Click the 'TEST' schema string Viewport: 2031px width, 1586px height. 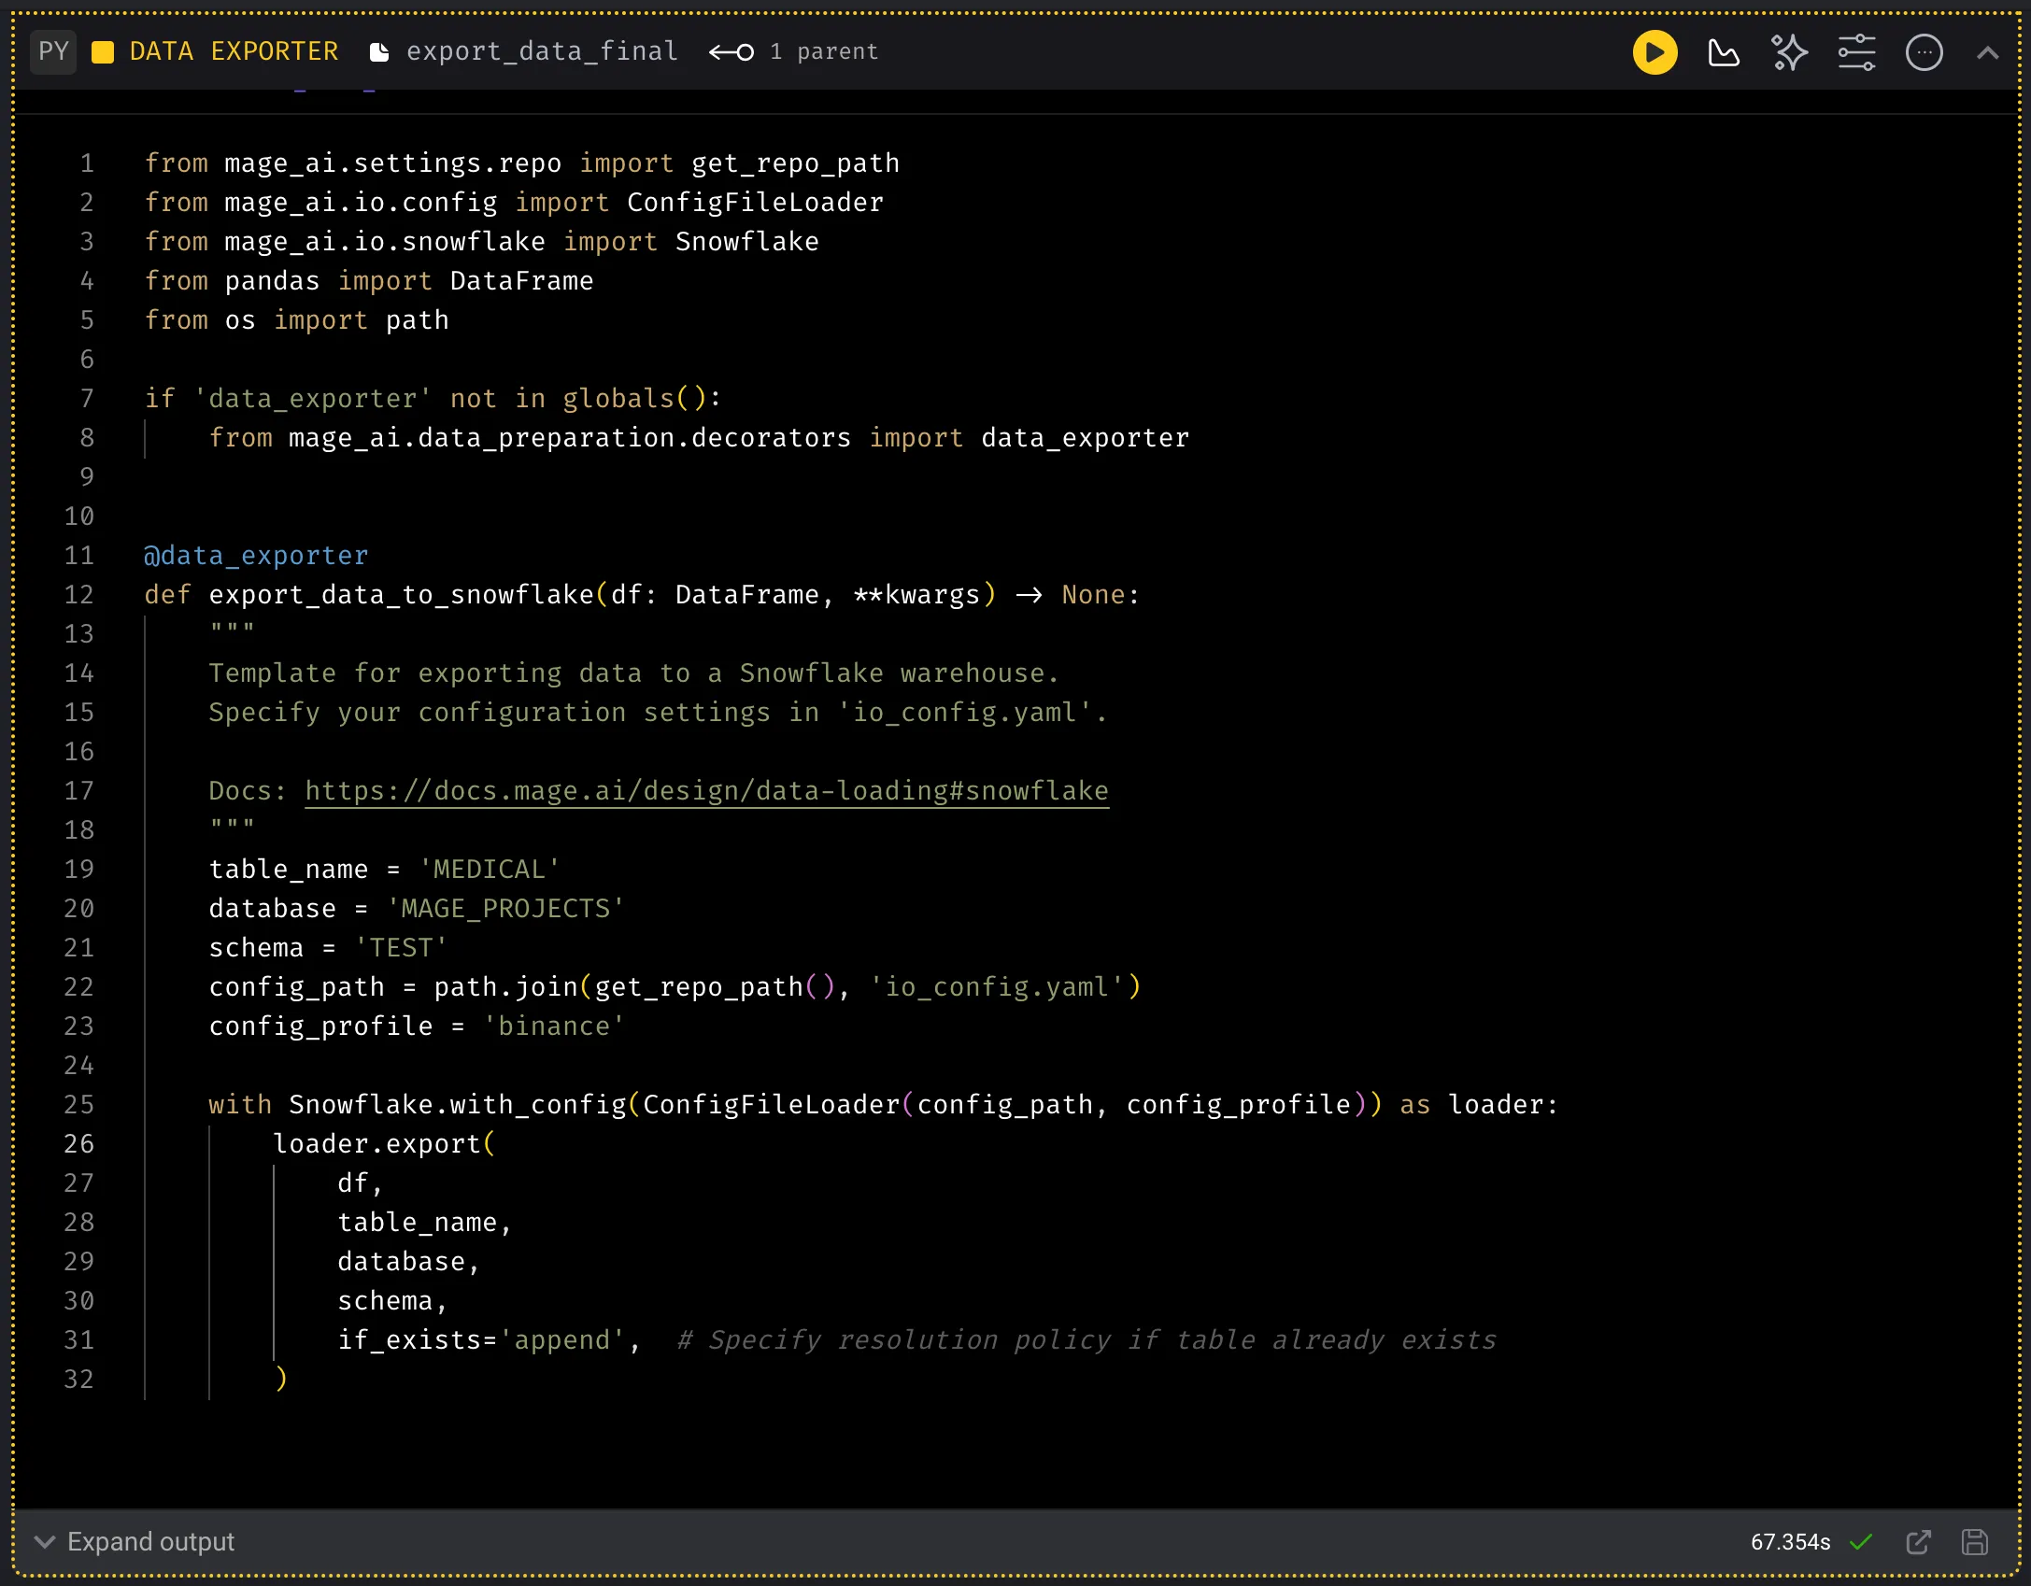point(401,948)
